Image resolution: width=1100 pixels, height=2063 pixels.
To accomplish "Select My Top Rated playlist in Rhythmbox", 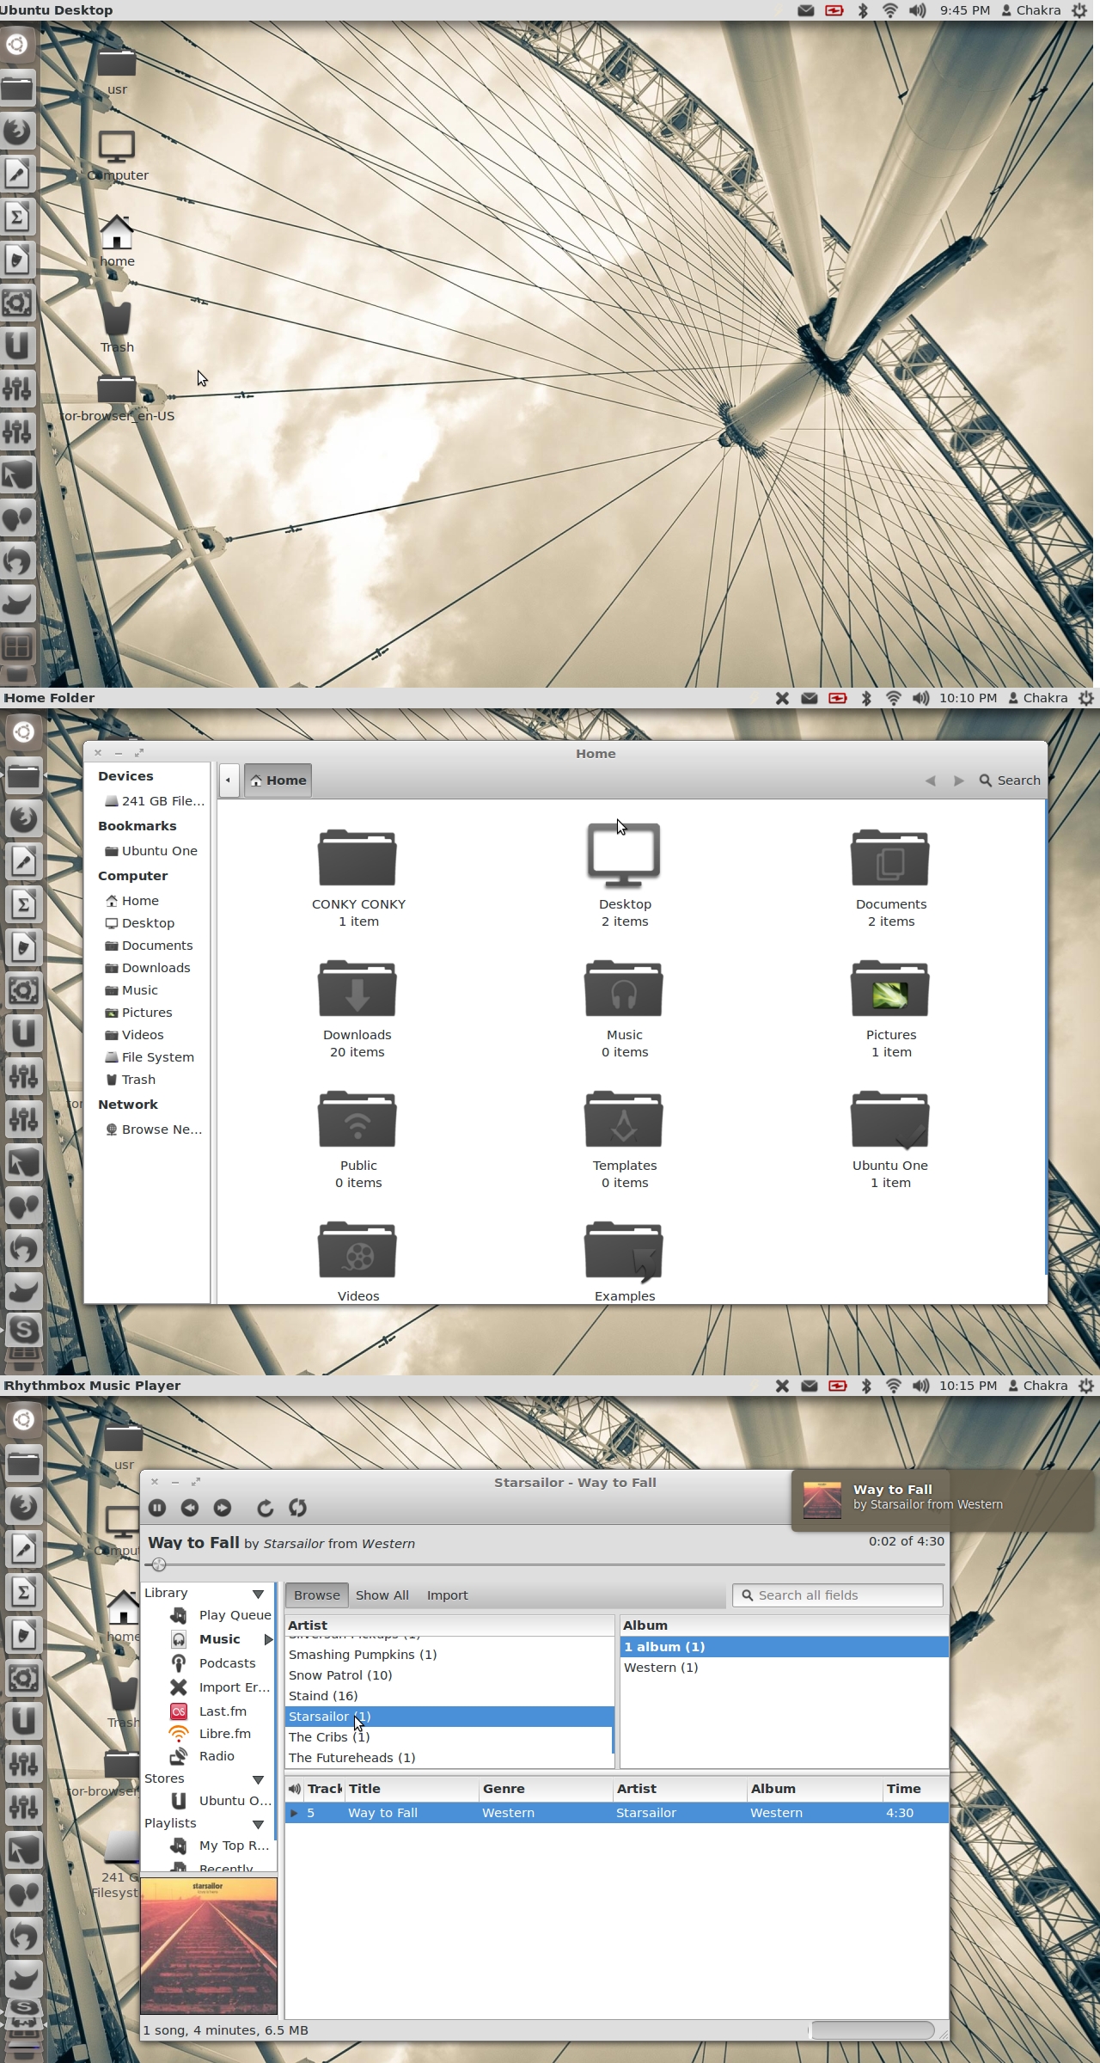I will 222,1846.
